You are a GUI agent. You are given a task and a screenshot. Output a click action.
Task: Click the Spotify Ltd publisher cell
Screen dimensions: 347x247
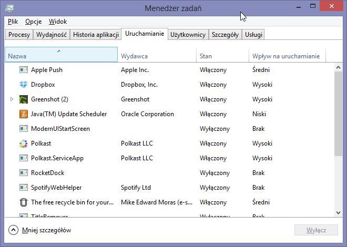[x=136, y=188]
